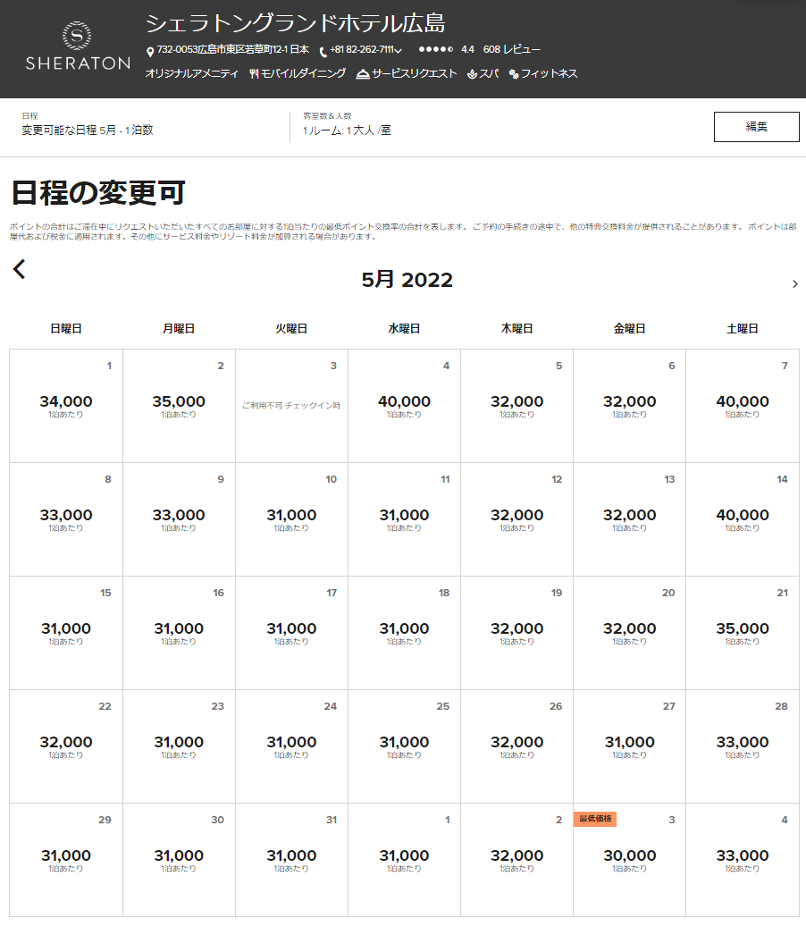Open the dates field 変更可能な日程
This screenshot has height=927, width=806.
(88, 131)
